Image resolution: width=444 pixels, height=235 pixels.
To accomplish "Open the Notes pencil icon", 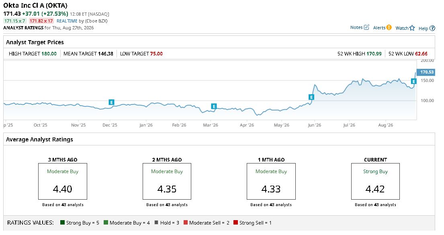I will [x=366, y=27].
